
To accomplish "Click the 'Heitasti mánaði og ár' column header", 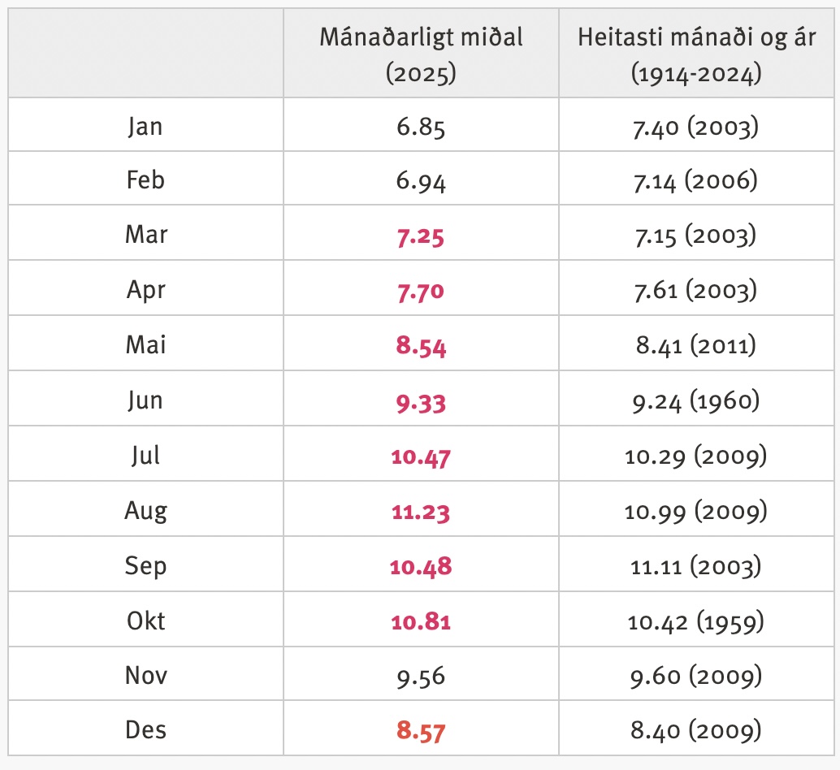I will coord(696,55).
